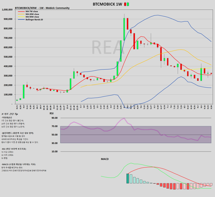Select the blue Bollinger Bands 20 legend entry
Screen dimensions: 215x197
pos(30,19)
